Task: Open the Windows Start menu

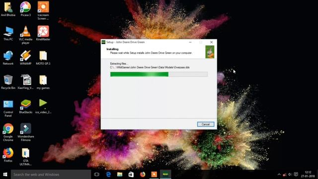Action: [x=5, y=175]
